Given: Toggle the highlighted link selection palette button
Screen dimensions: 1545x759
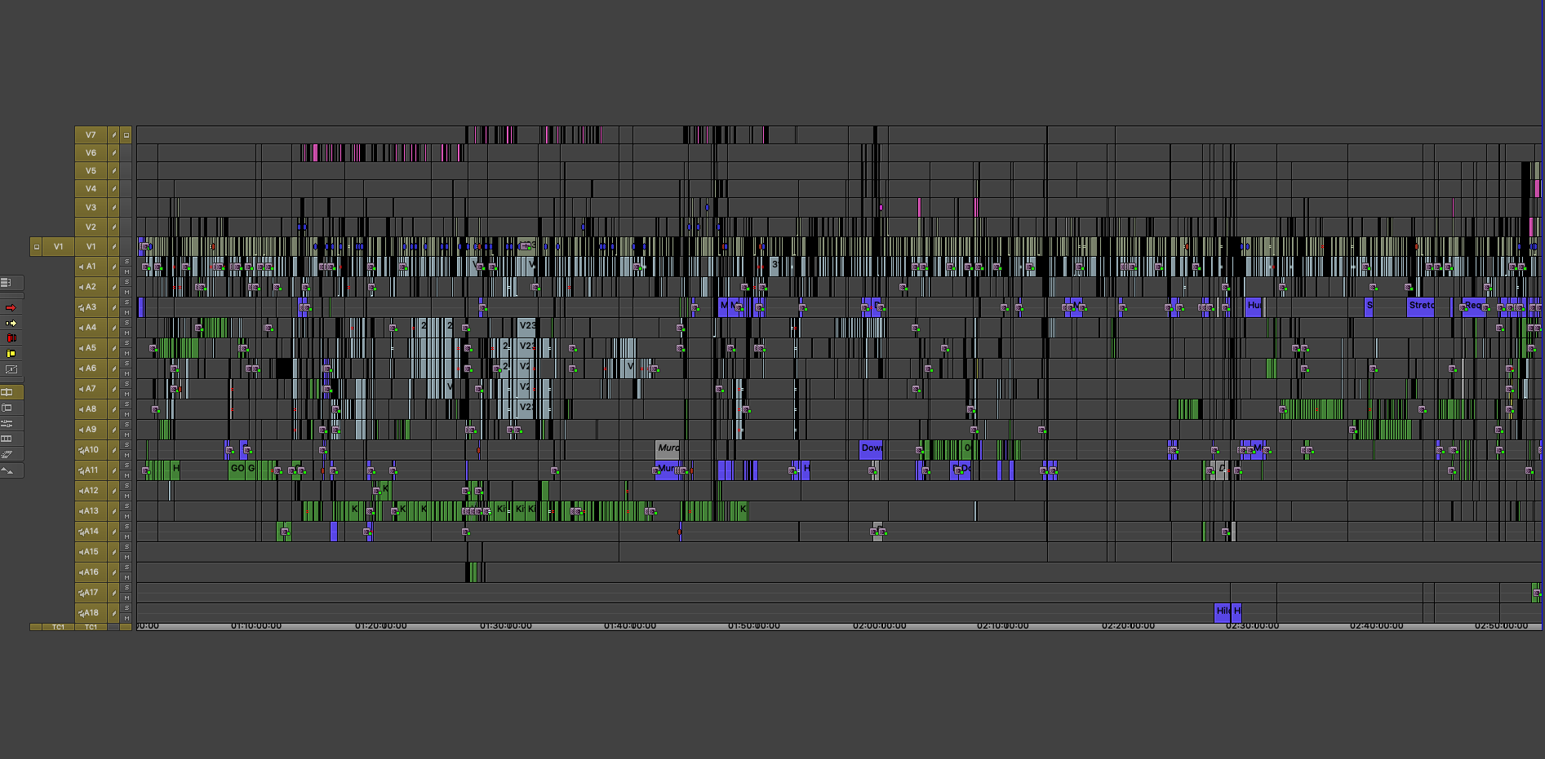Looking at the screenshot, I should pyautogui.click(x=11, y=392).
